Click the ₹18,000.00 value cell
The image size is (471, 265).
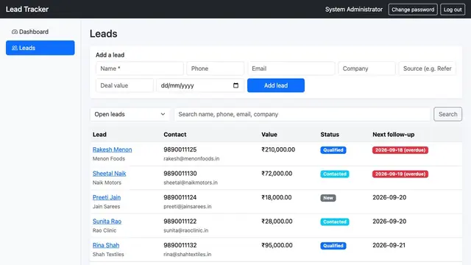(277, 197)
